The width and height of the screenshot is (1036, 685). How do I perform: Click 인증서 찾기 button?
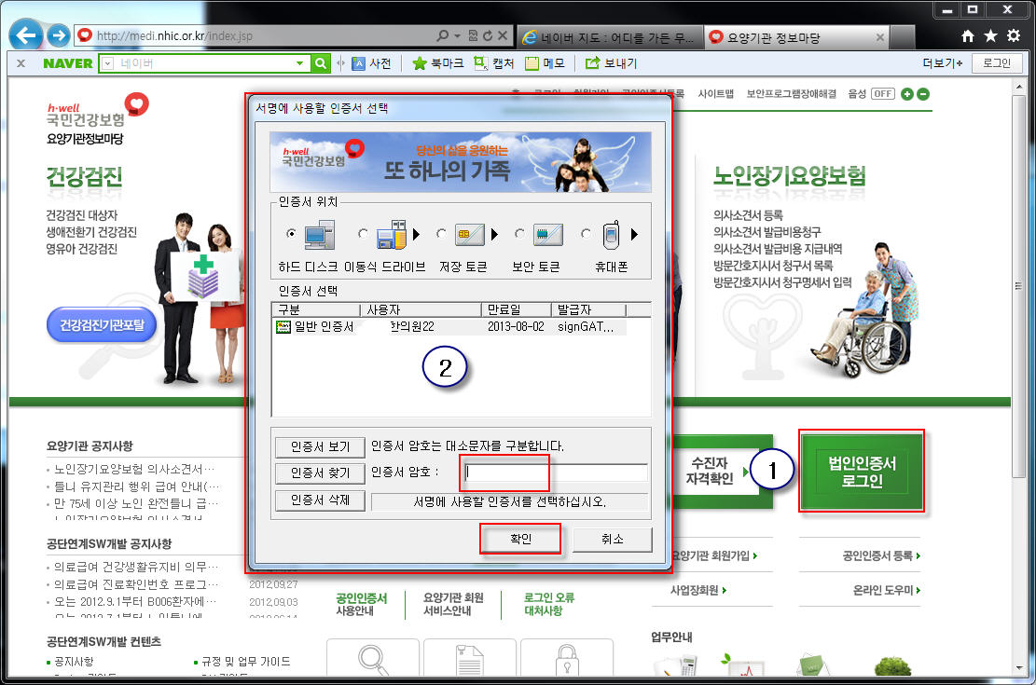click(x=320, y=473)
